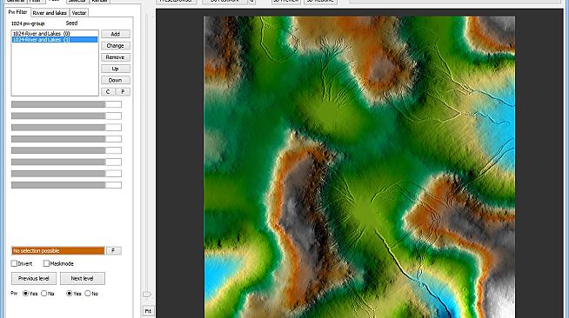
Task: Click the P button under Down
Action: (x=123, y=91)
